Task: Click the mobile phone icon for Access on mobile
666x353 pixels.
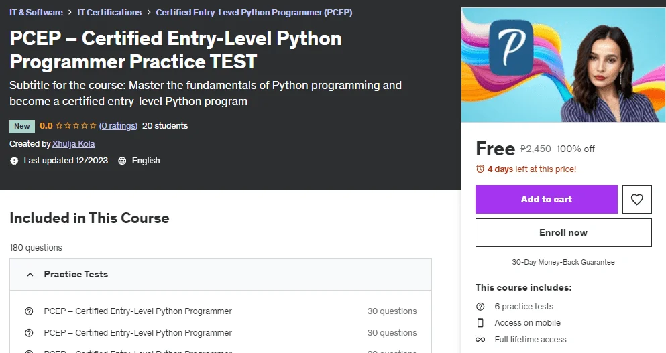Action: click(x=480, y=322)
